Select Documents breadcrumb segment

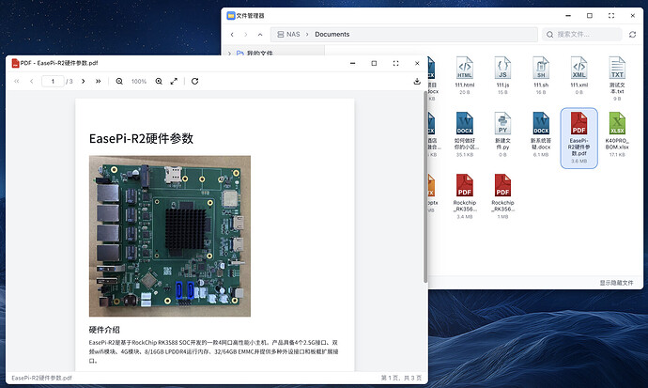pos(332,35)
